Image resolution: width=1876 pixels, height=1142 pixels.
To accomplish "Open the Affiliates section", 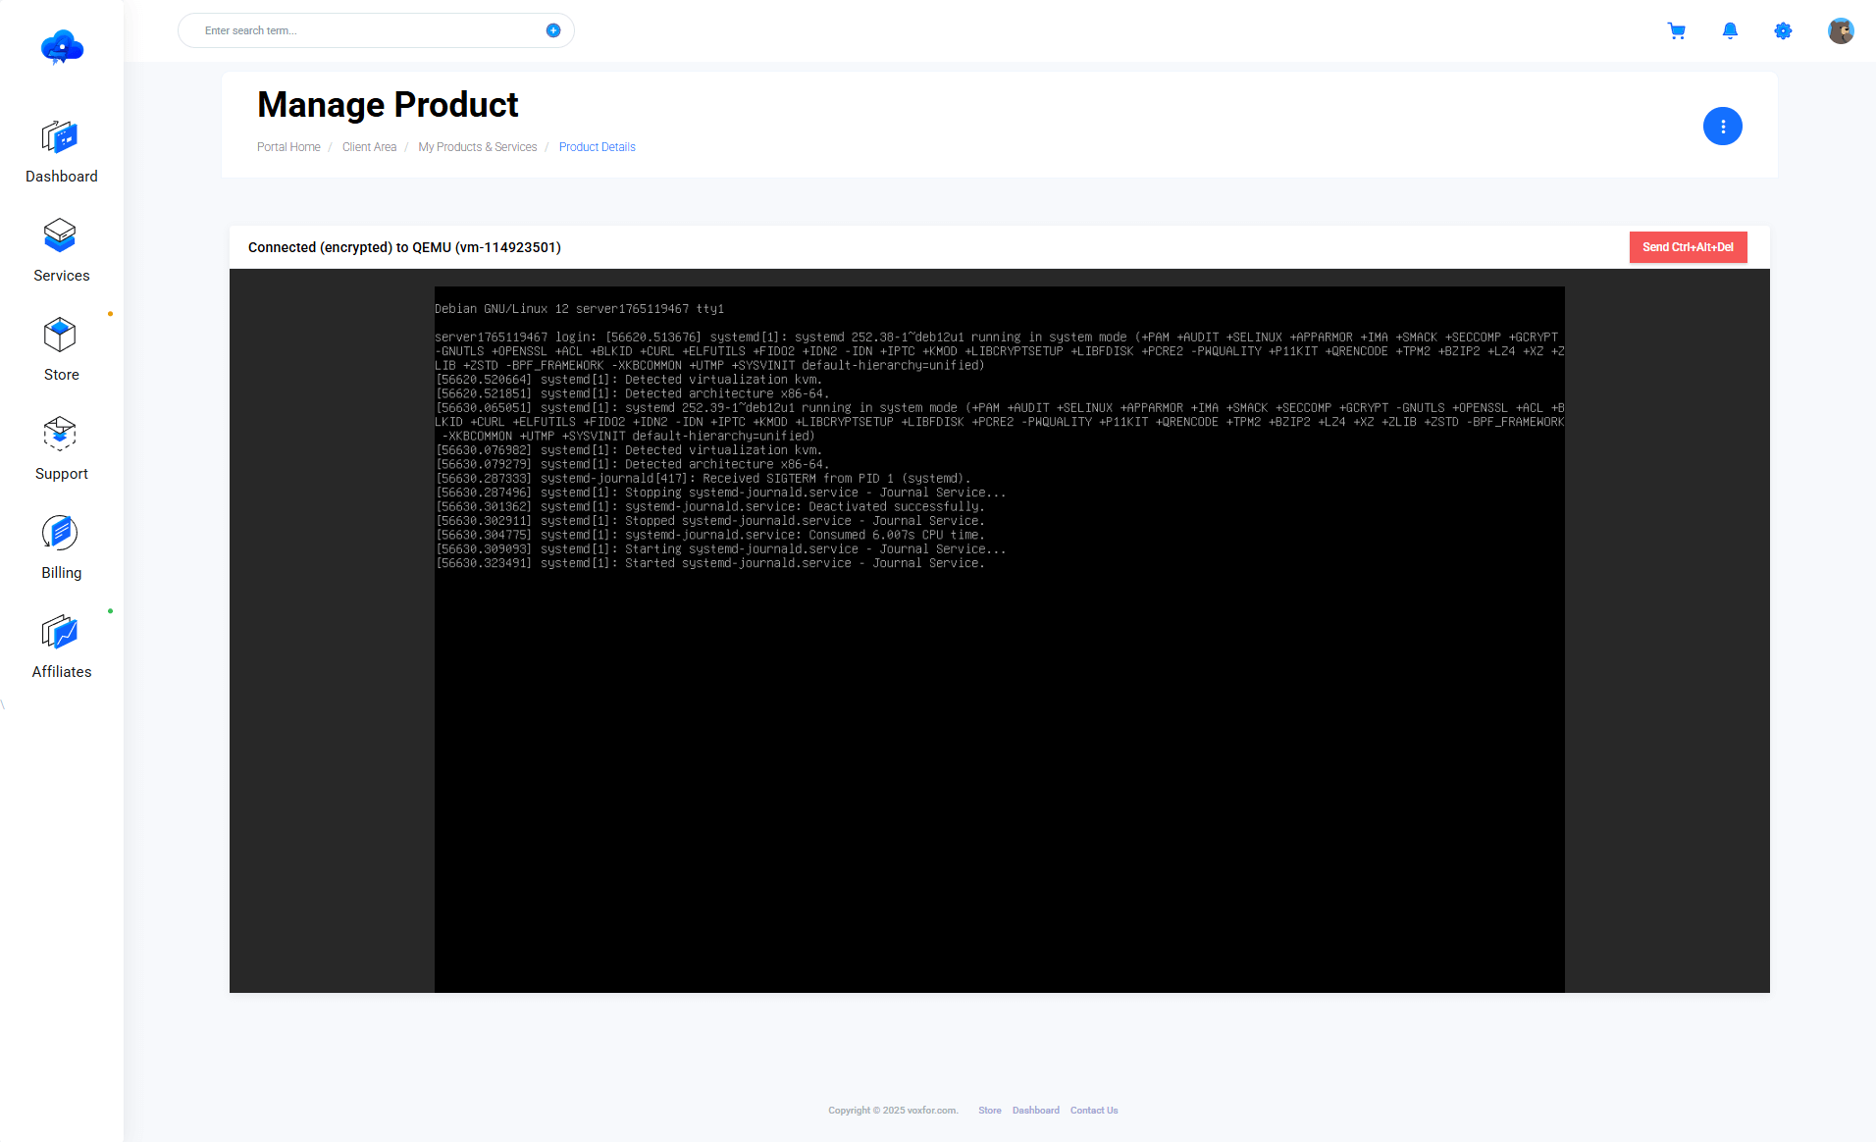I will click(x=61, y=646).
